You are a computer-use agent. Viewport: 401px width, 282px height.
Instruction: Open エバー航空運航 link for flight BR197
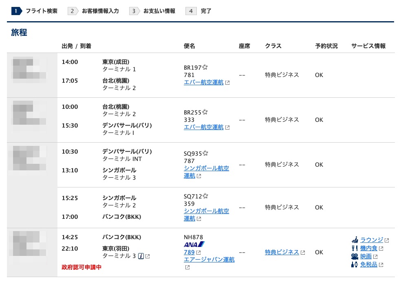pos(204,82)
